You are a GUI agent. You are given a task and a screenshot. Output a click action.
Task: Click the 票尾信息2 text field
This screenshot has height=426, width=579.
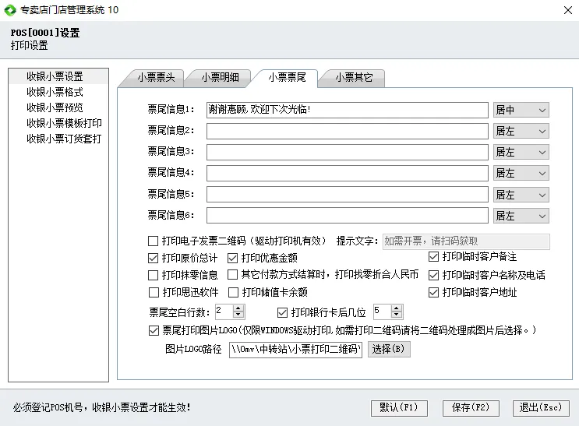347,131
